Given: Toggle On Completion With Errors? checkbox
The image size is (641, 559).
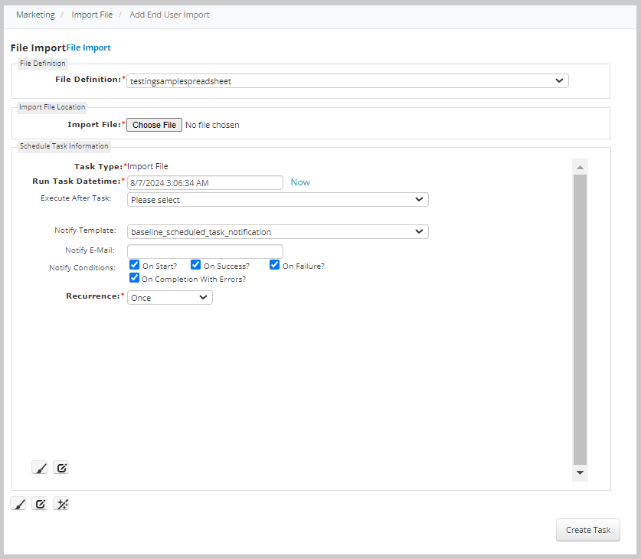Looking at the screenshot, I should click(x=134, y=277).
